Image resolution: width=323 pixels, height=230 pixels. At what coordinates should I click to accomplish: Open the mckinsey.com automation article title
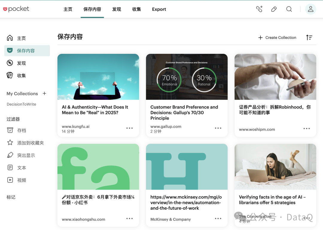coord(186,202)
